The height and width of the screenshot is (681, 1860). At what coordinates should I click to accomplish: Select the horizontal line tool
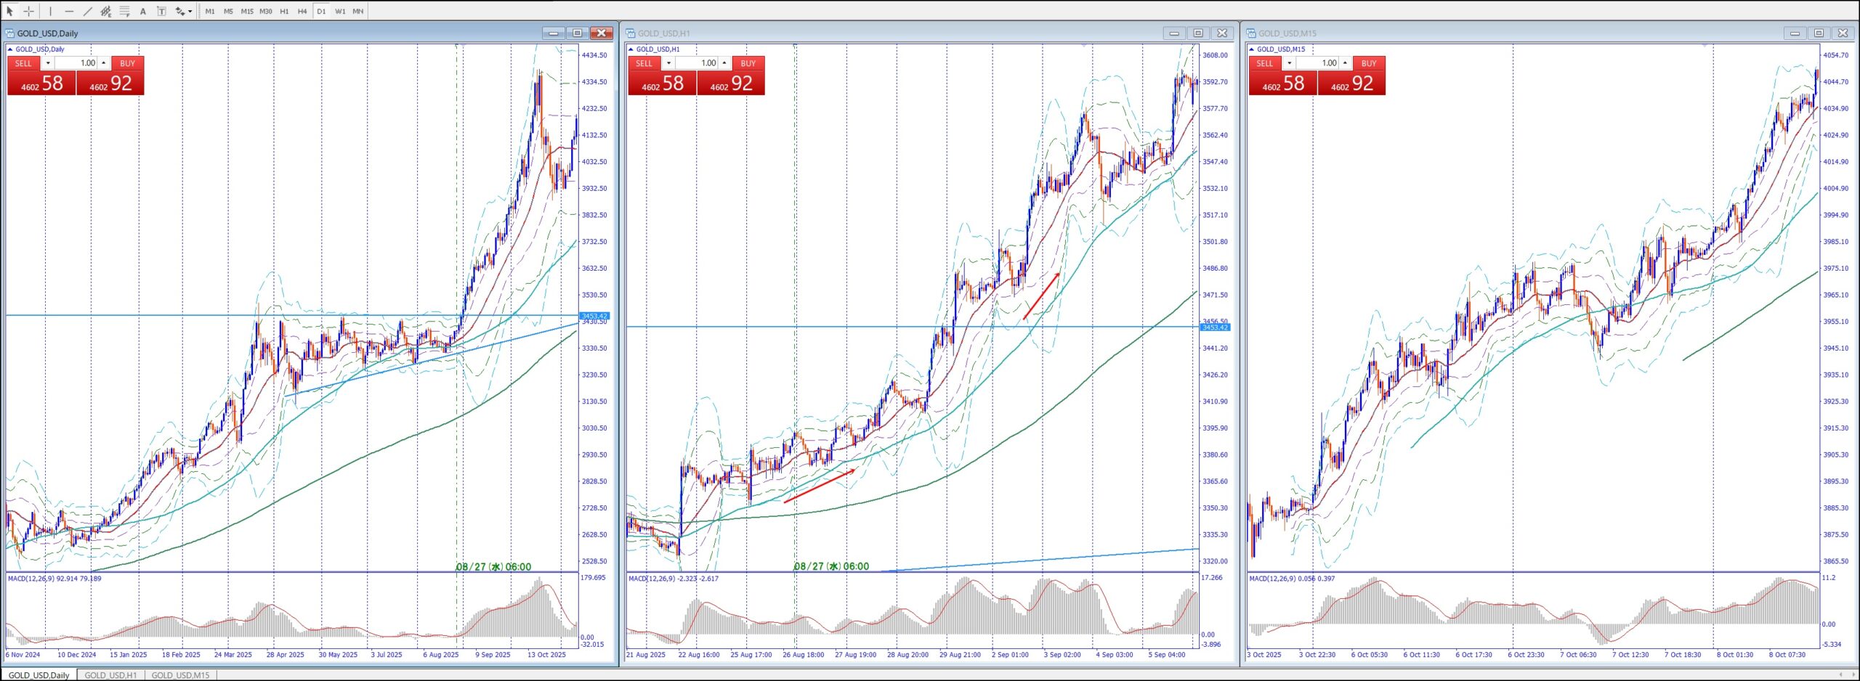coord(69,11)
